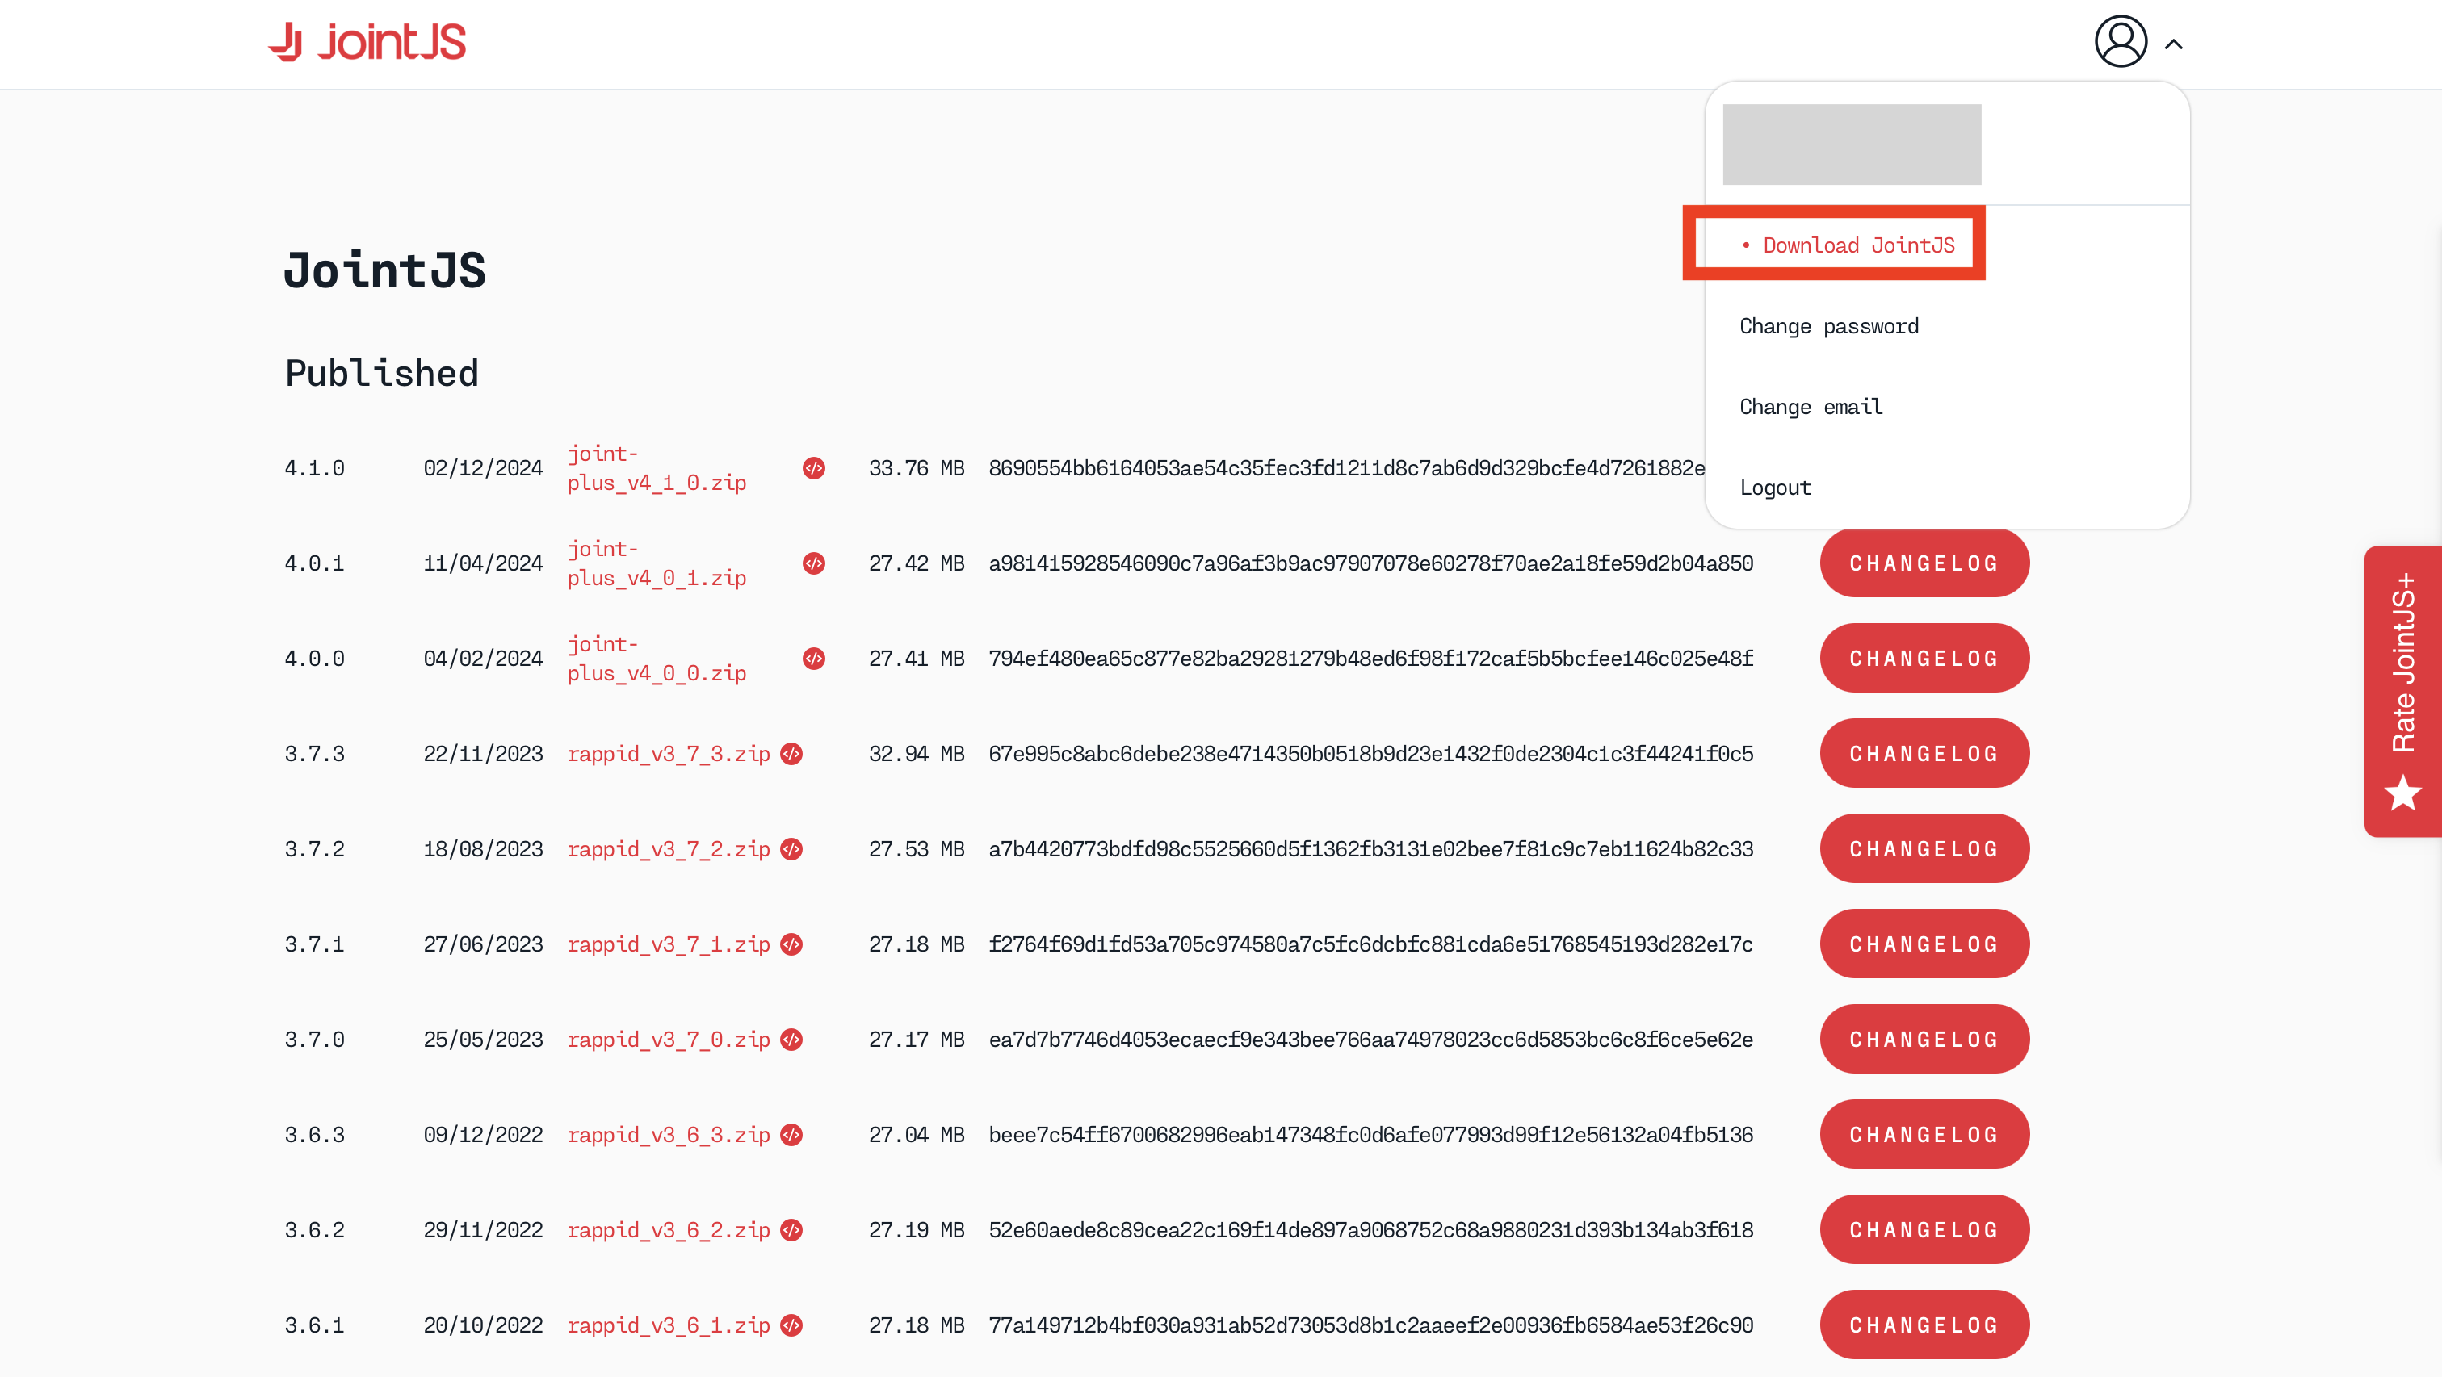Click code icon next to rappid_v3_6_3.zip
This screenshot has width=2442, height=1377.
tap(791, 1134)
